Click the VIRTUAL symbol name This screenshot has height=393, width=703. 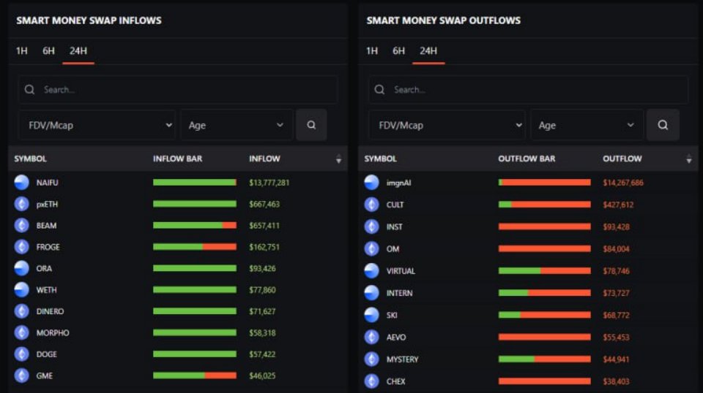[x=401, y=271]
